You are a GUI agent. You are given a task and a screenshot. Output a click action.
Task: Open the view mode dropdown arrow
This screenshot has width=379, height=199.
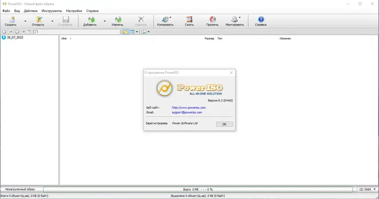point(137,32)
